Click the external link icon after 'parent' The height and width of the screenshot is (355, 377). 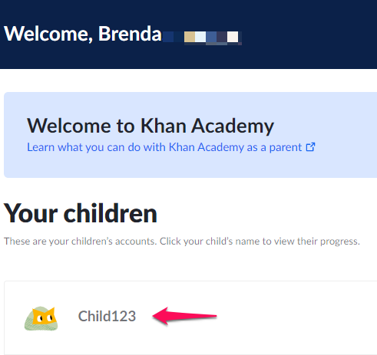tap(310, 147)
